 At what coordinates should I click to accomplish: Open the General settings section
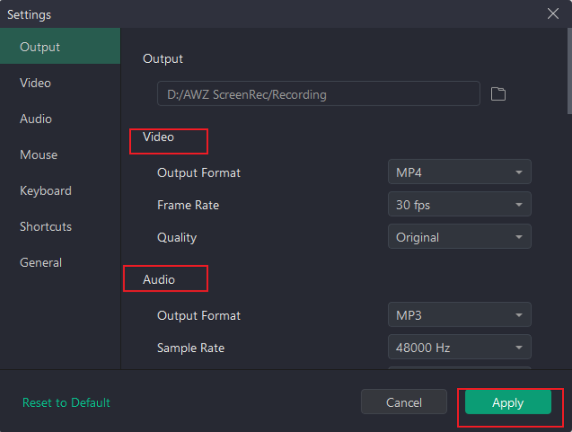pyautogui.click(x=41, y=262)
